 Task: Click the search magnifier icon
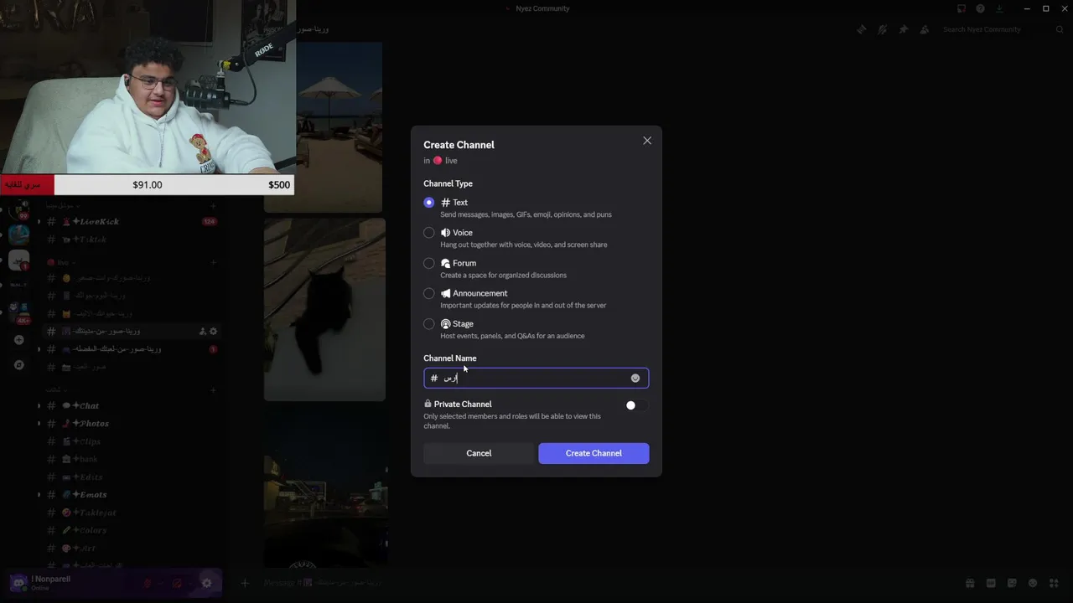[x=1059, y=29]
